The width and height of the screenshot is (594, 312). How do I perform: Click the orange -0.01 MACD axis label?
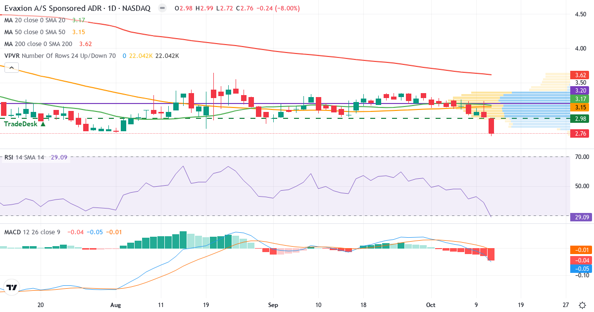(581, 250)
